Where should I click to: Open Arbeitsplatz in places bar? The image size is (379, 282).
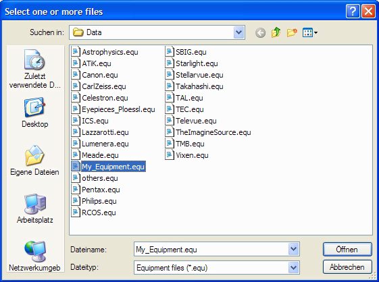pyautogui.click(x=34, y=208)
